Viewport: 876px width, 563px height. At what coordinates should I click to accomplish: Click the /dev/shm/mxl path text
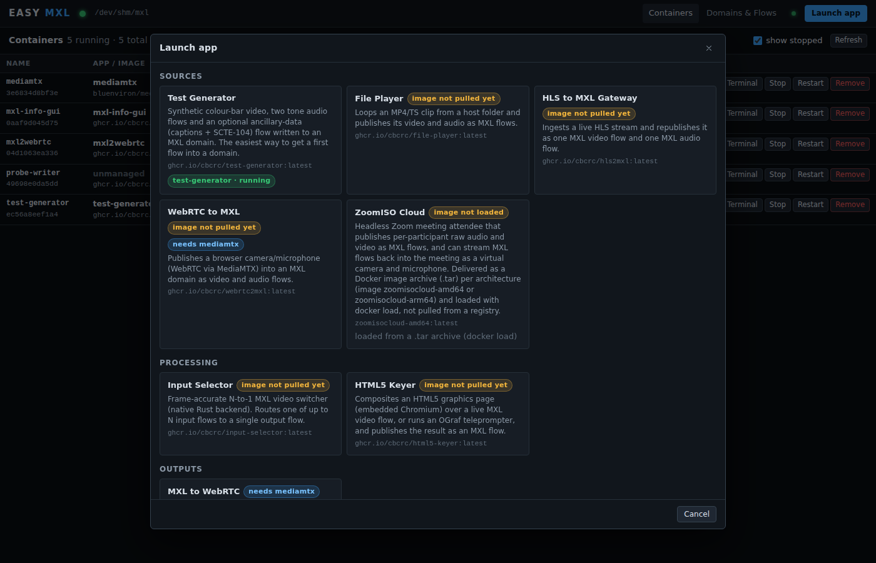[122, 13]
